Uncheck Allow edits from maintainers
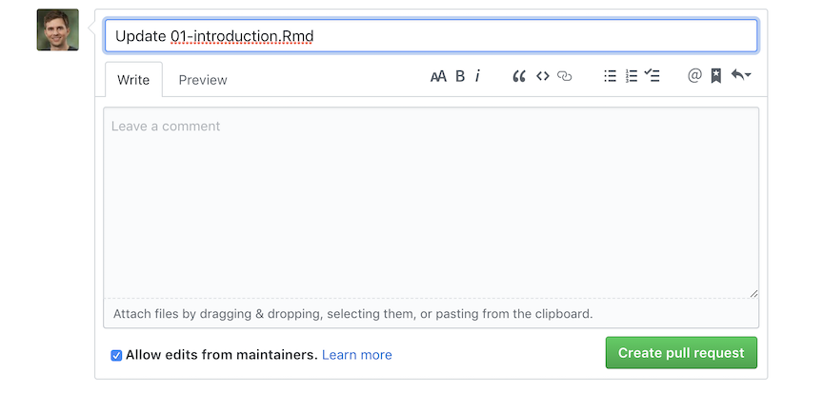The height and width of the screenshot is (393, 823). pyautogui.click(x=116, y=355)
